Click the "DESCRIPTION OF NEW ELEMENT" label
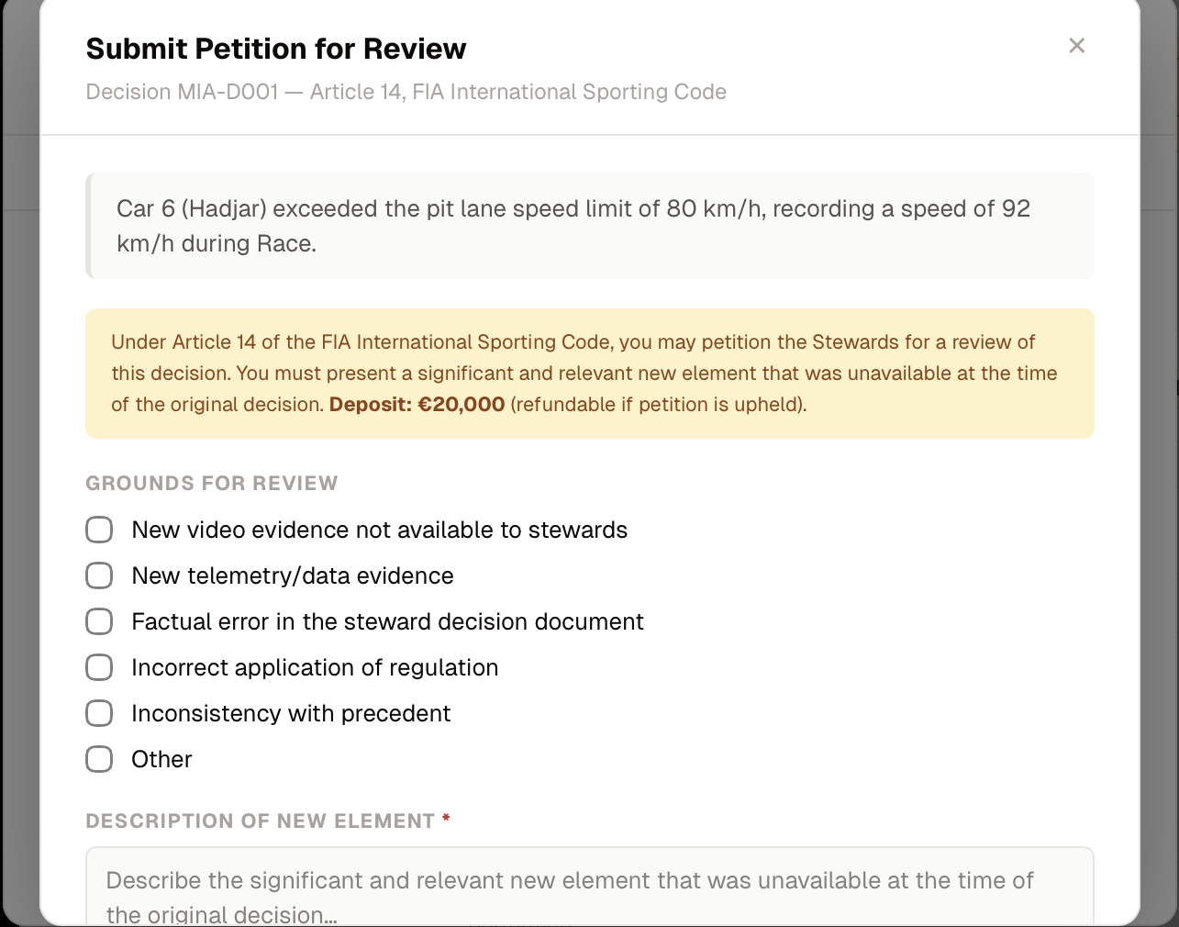This screenshot has width=1179, height=927. click(261, 821)
